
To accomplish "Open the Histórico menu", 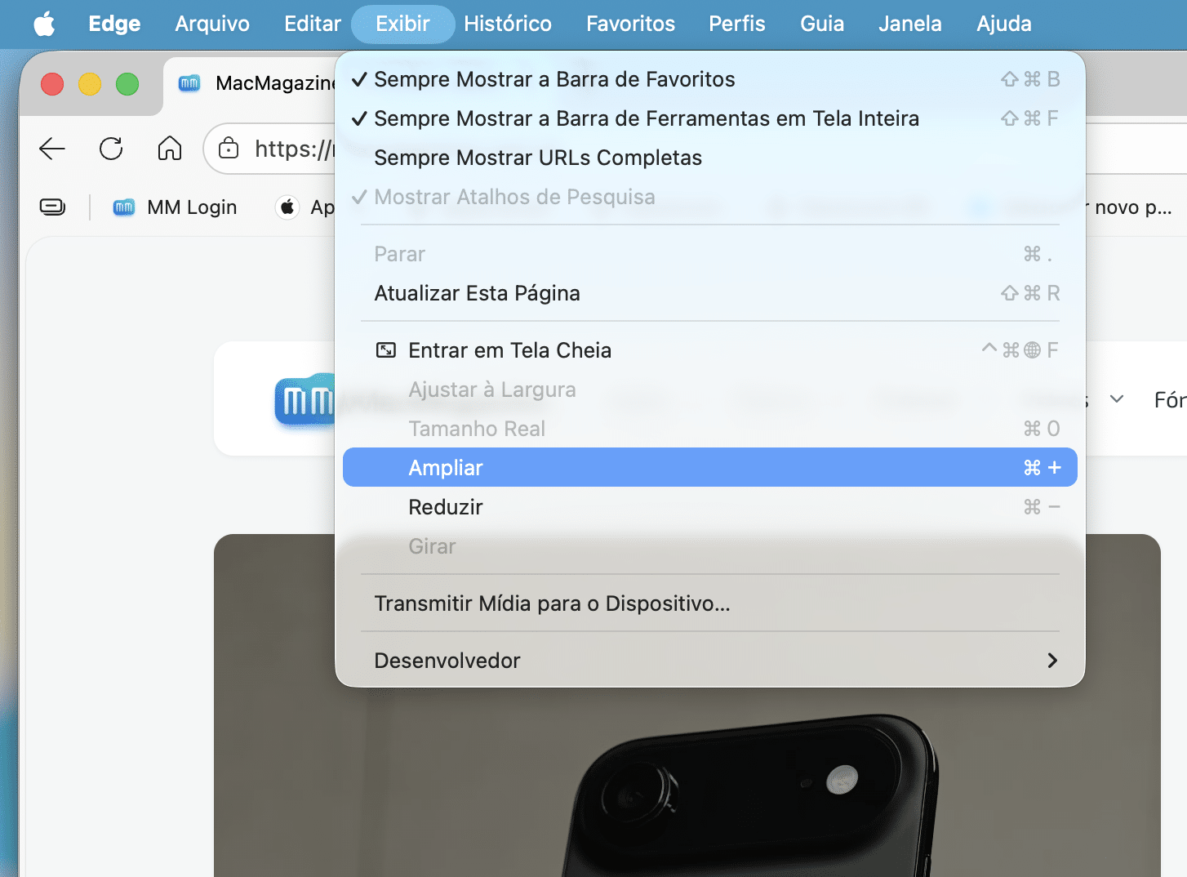I will click(x=507, y=24).
